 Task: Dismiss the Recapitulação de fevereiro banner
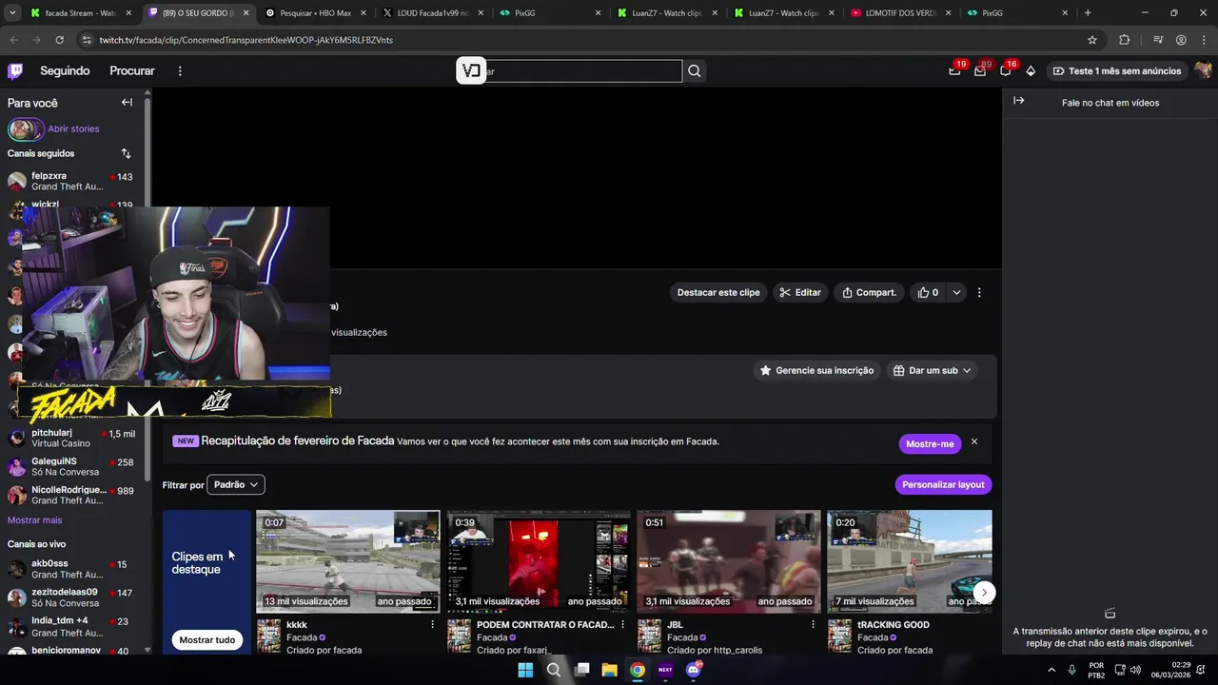pos(973,442)
